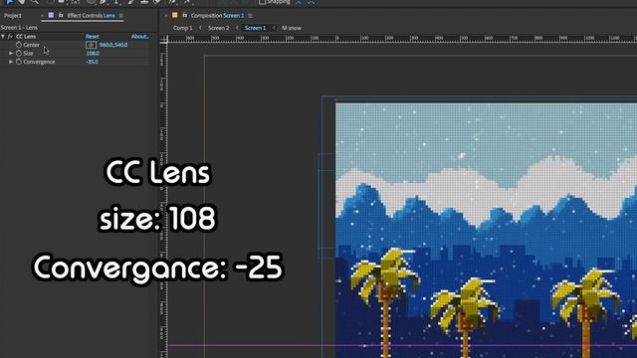The width and height of the screenshot is (637, 358).
Task: Select Screen 1 in breadcrumb
Action: (x=255, y=28)
